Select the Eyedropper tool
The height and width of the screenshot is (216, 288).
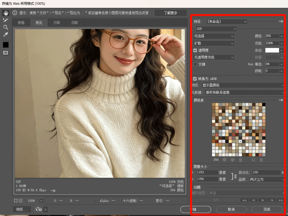coord(6,35)
